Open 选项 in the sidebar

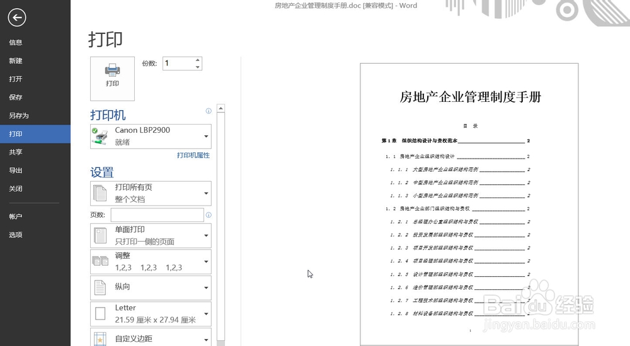click(35, 235)
